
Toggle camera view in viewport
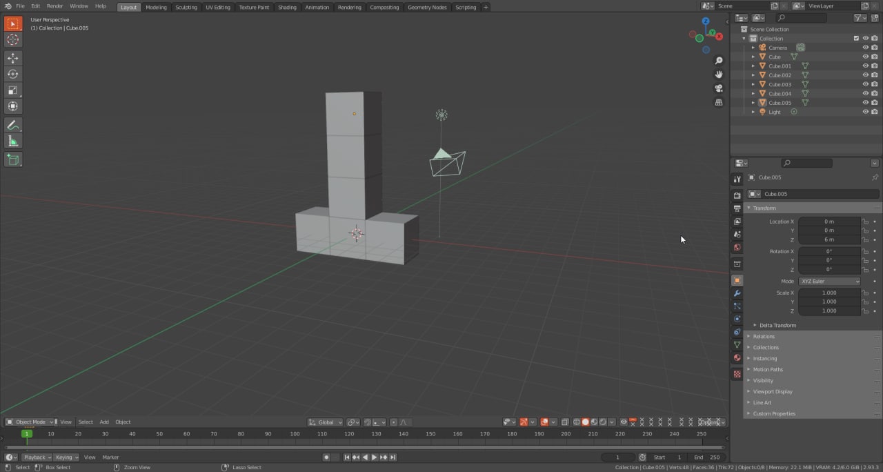[x=719, y=88]
